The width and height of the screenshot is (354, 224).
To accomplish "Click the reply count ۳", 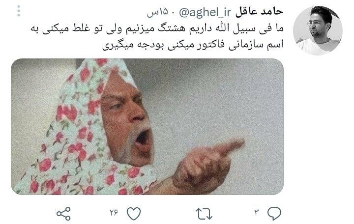I will [257, 213].
